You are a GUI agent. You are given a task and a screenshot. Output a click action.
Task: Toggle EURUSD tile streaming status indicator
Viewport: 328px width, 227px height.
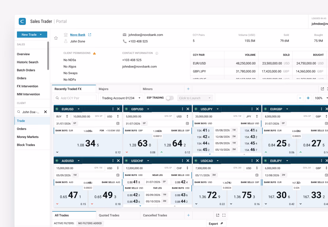(57, 109)
